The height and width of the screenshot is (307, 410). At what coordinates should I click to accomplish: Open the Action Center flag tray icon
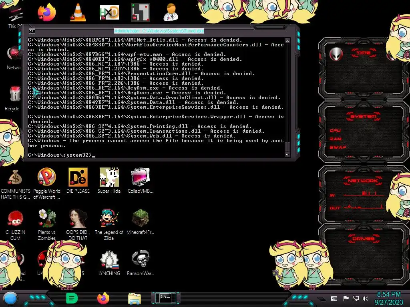click(346, 298)
